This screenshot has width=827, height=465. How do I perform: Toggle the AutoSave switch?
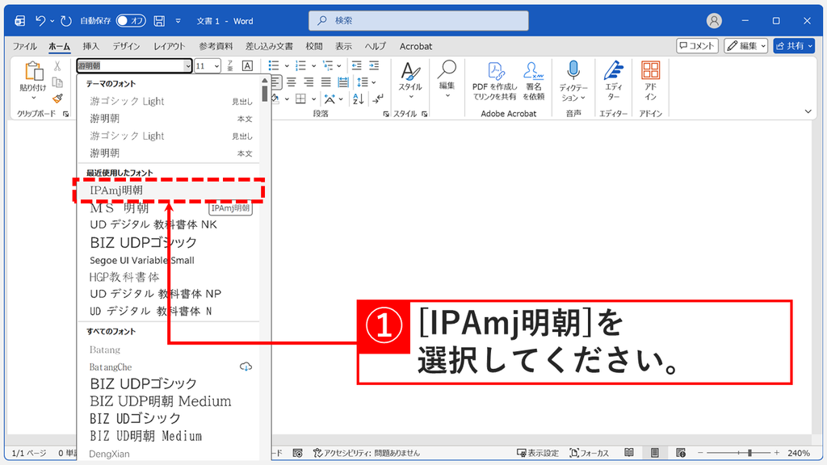[131, 20]
